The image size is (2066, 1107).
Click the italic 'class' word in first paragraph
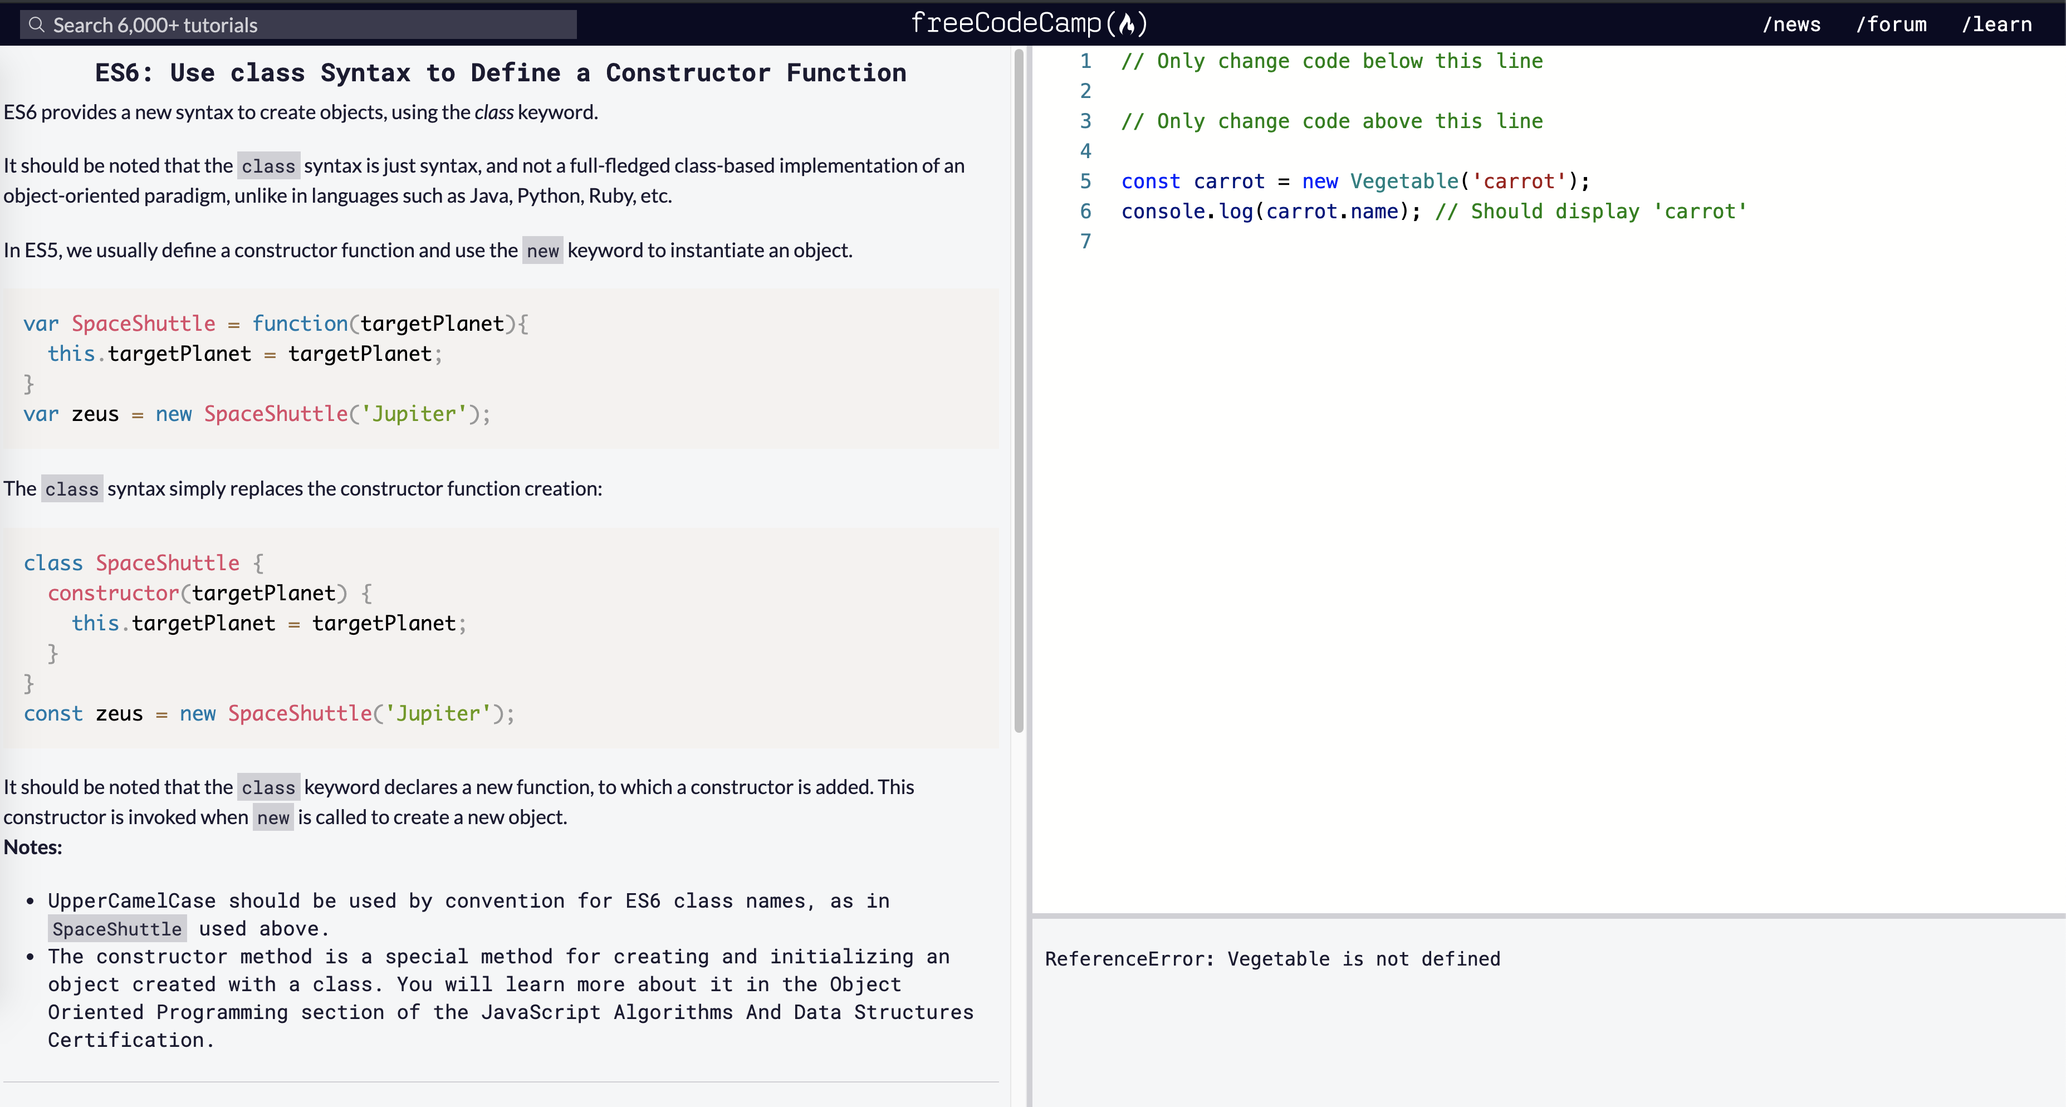493,112
